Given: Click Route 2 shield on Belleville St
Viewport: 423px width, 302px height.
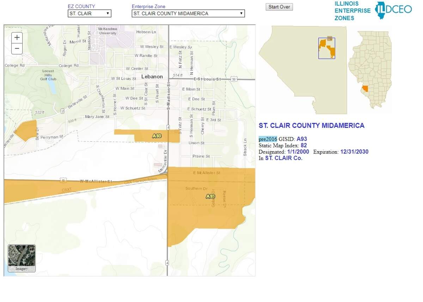Looking at the screenshot, I should [62, 111].
